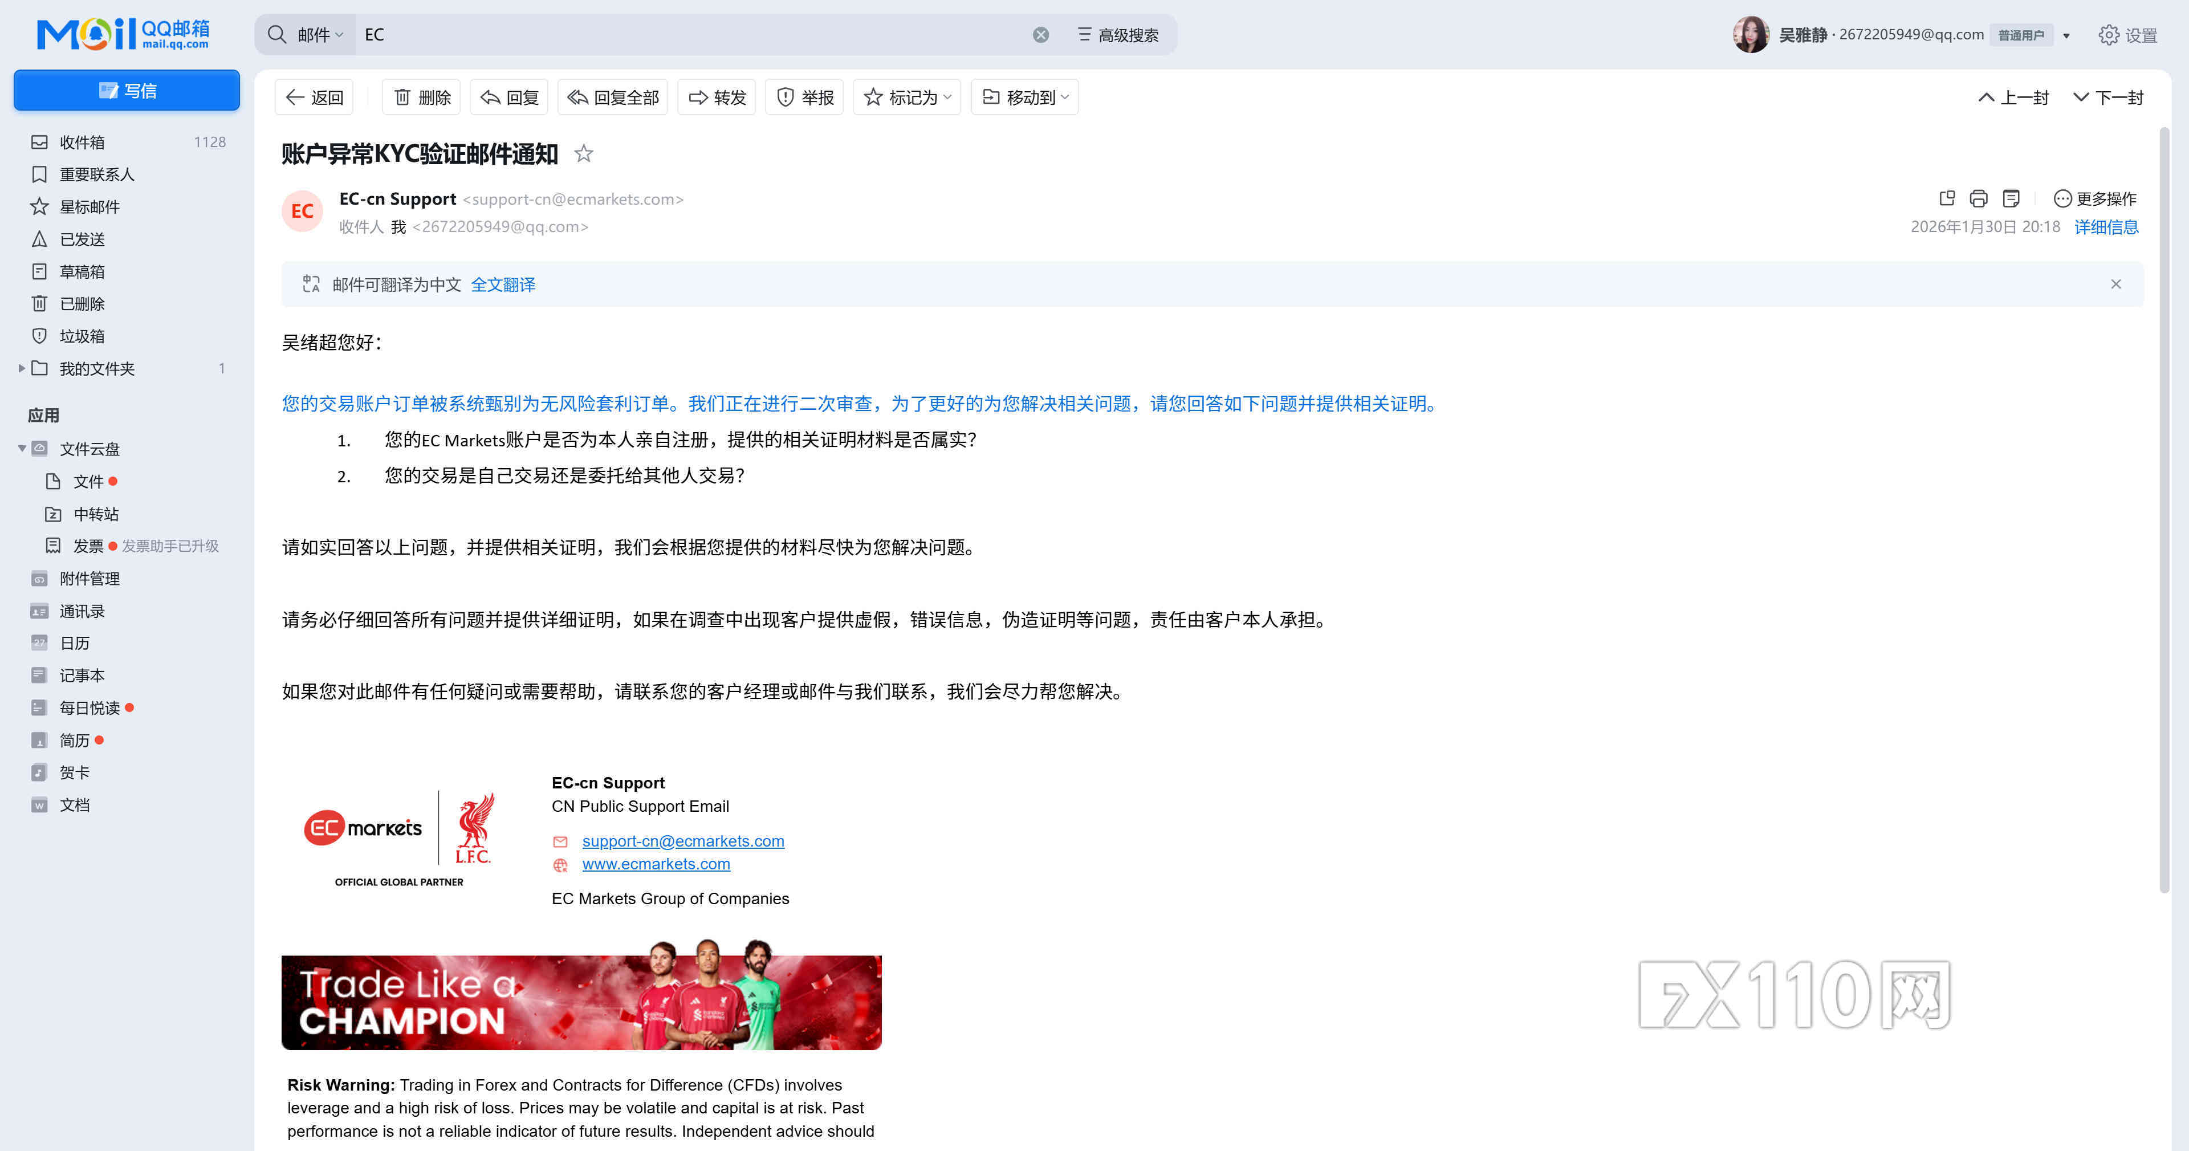Clear the search query EC

(1041, 35)
